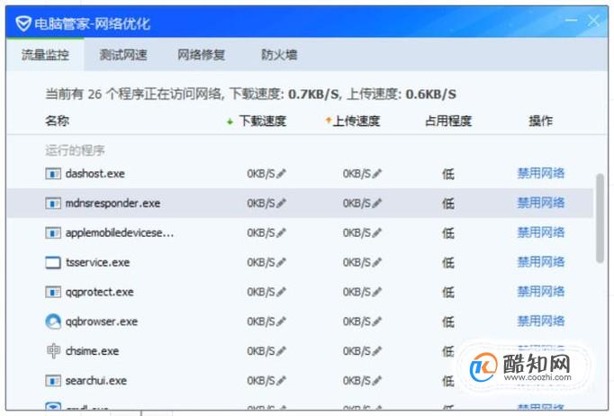Sort by 名称 column header
The width and height of the screenshot is (614, 416).
click(x=58, y=121)
